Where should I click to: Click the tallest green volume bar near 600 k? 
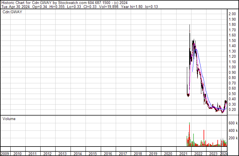click(x=189, y=124)
